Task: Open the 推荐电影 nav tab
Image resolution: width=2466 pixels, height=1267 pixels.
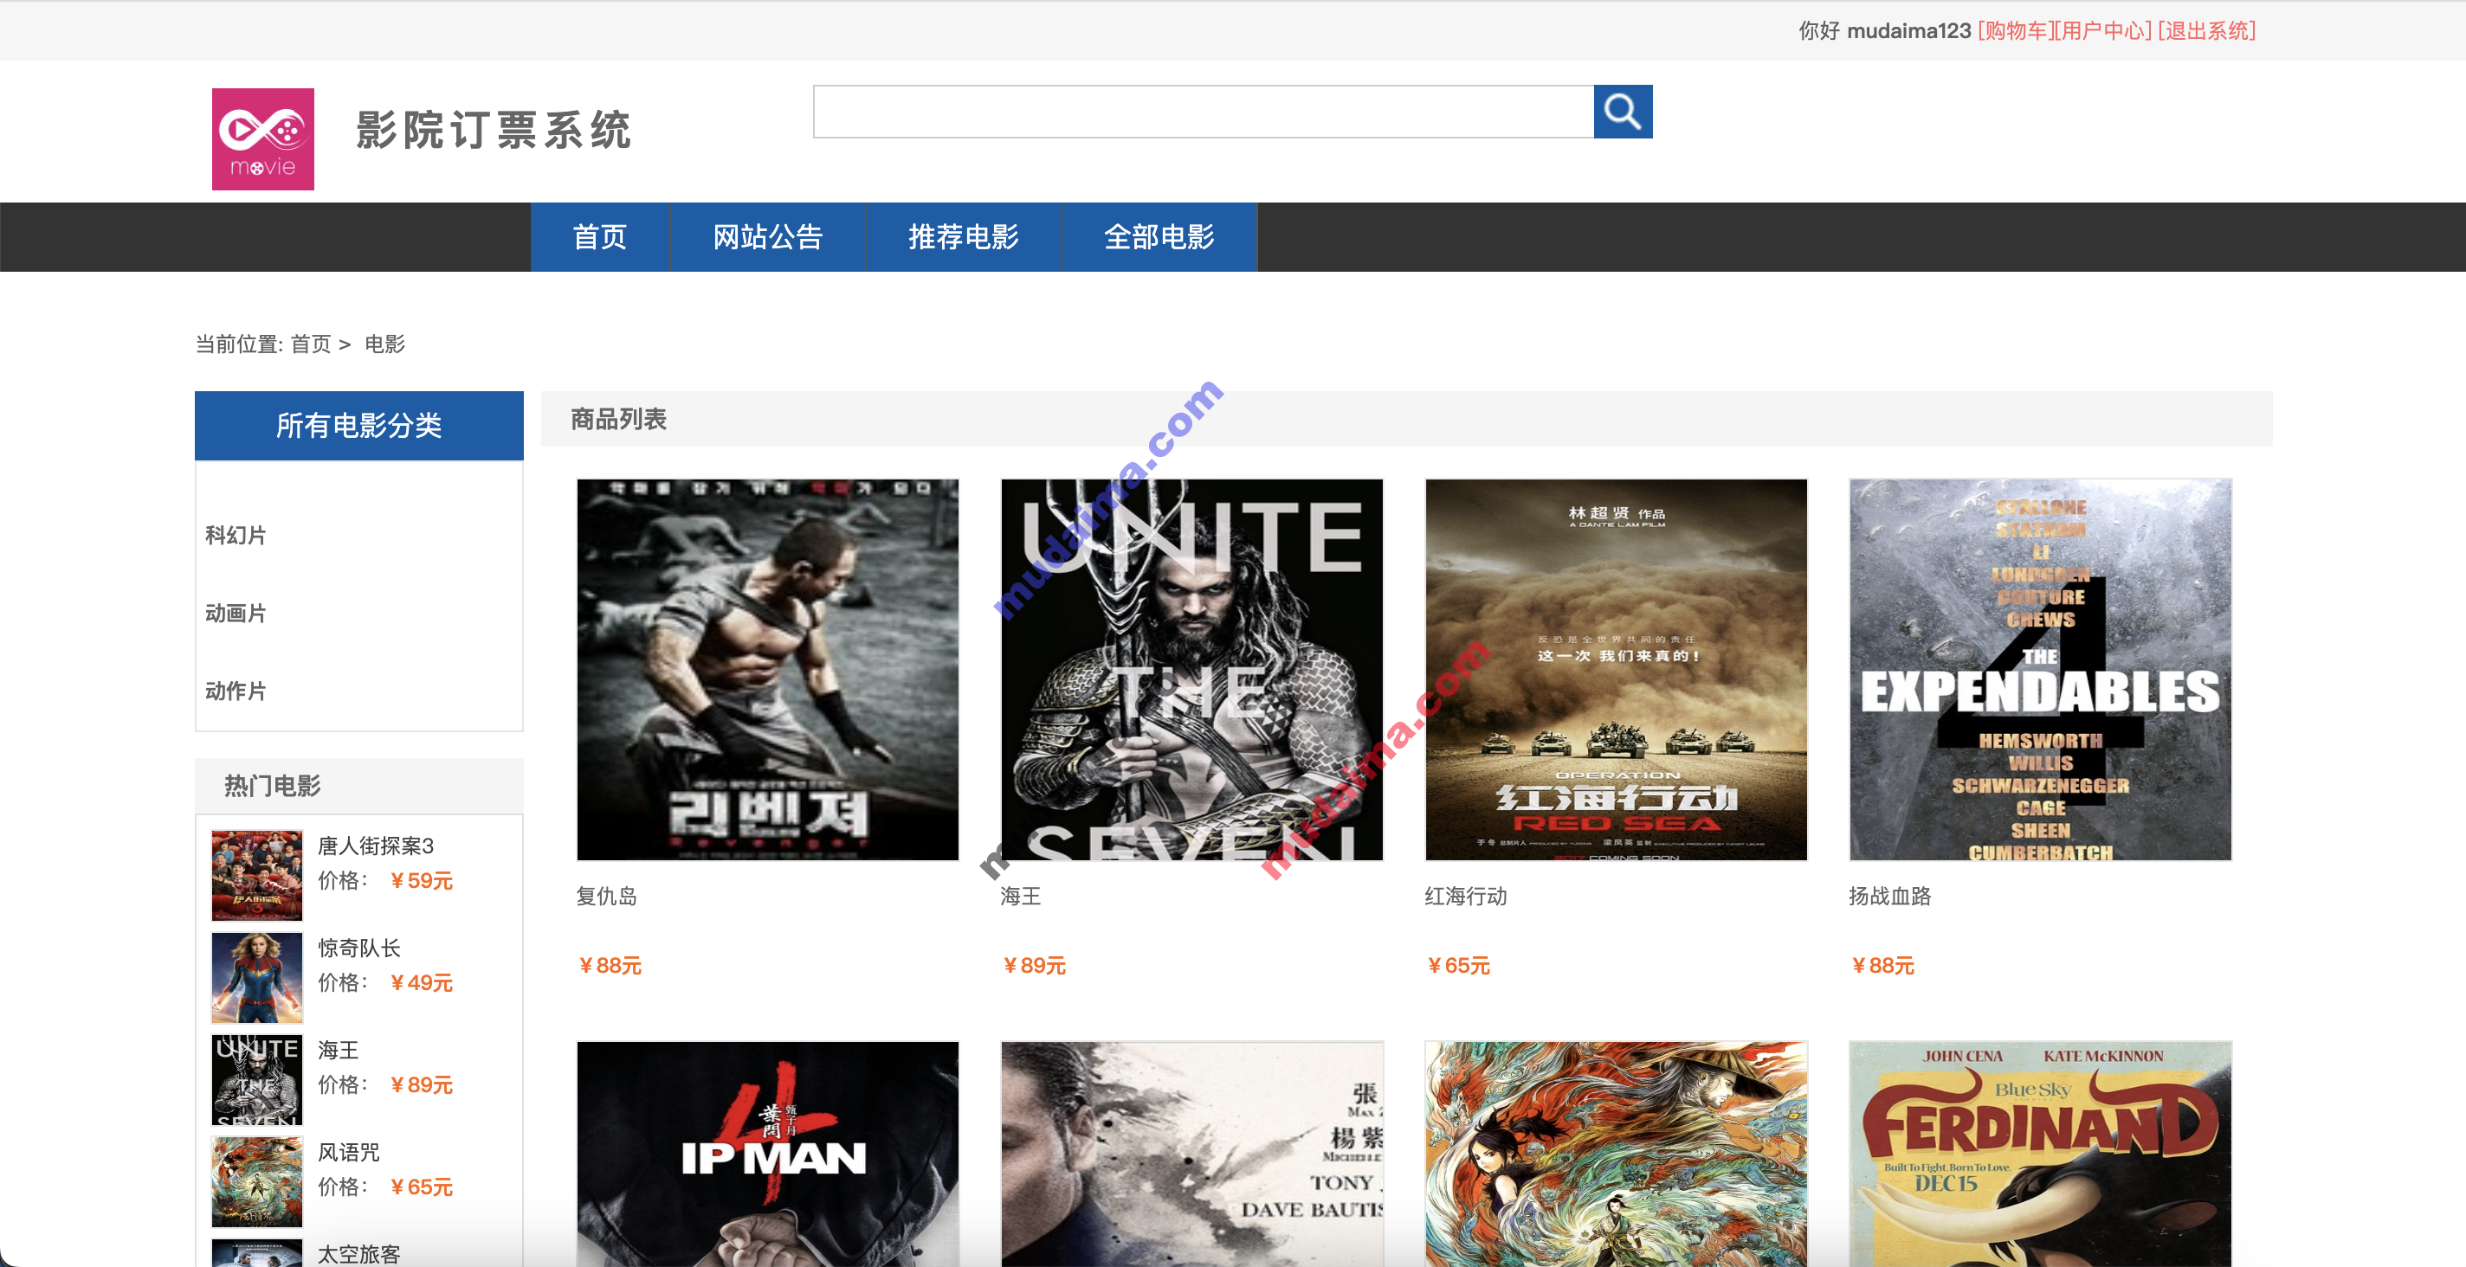Action: (x=963, y=236)
